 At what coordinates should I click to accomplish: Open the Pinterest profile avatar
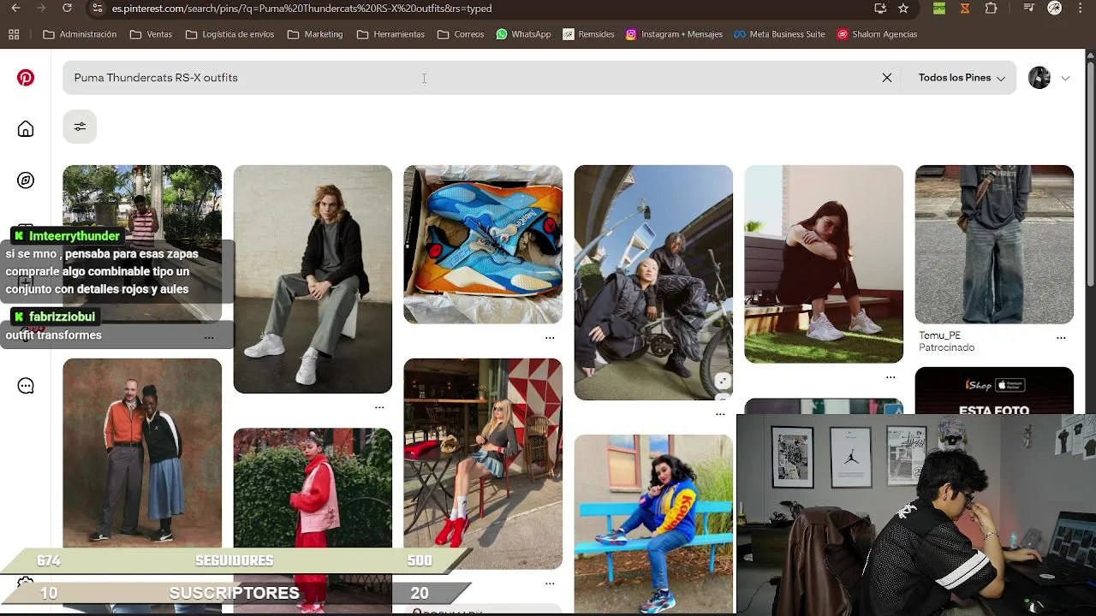point(1039,78)
